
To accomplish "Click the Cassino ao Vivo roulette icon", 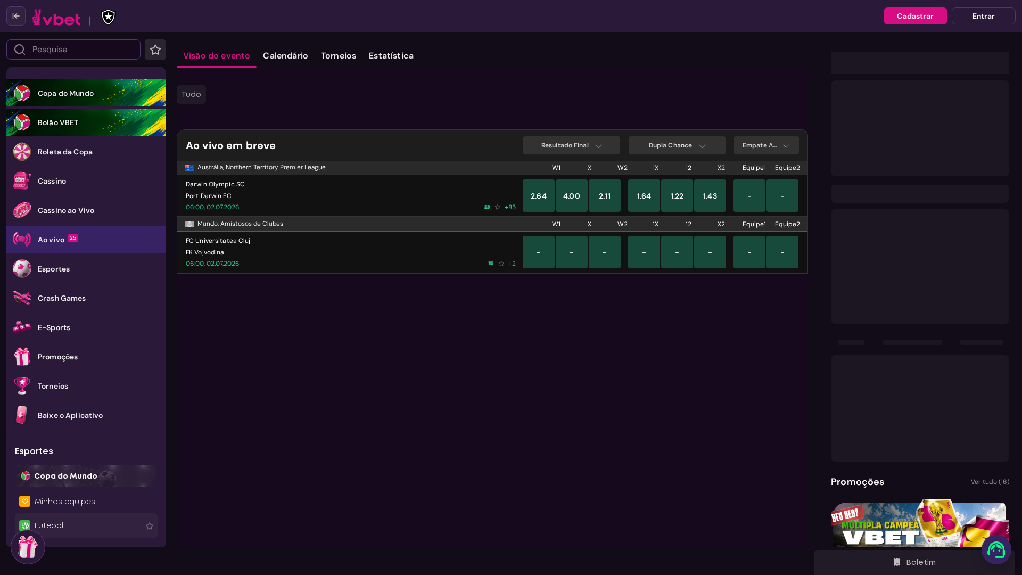I will click(x=22, y=210).
